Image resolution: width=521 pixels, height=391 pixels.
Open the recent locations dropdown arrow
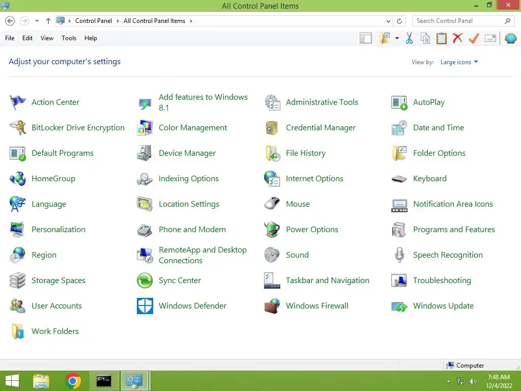click(x=37, y=21)
